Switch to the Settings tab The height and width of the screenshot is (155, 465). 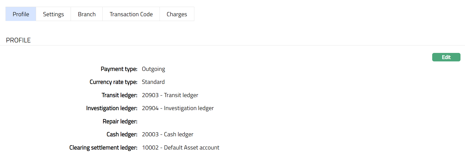pyautogui.click(x=53, y=14)
